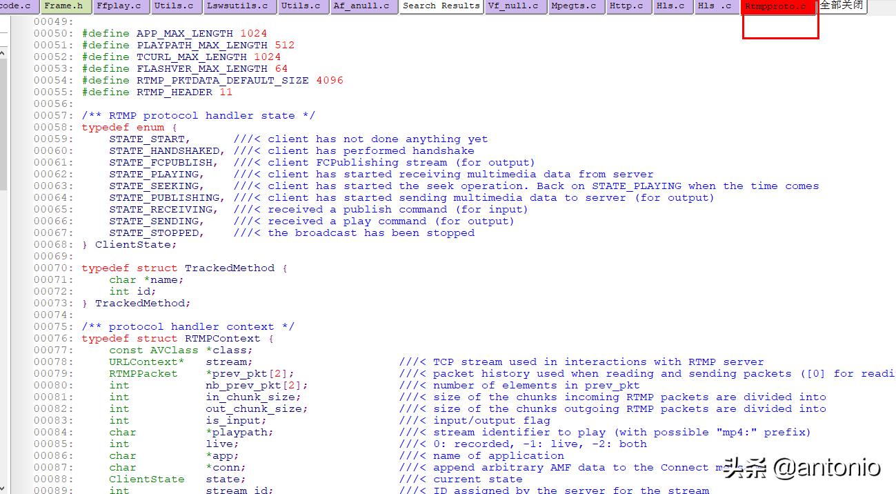Image resolution: width=896 pixels, height=494 pixels.
Task: Click the TCURL_MAX_LENGTH macro name
Action: (x=192, y=57)
